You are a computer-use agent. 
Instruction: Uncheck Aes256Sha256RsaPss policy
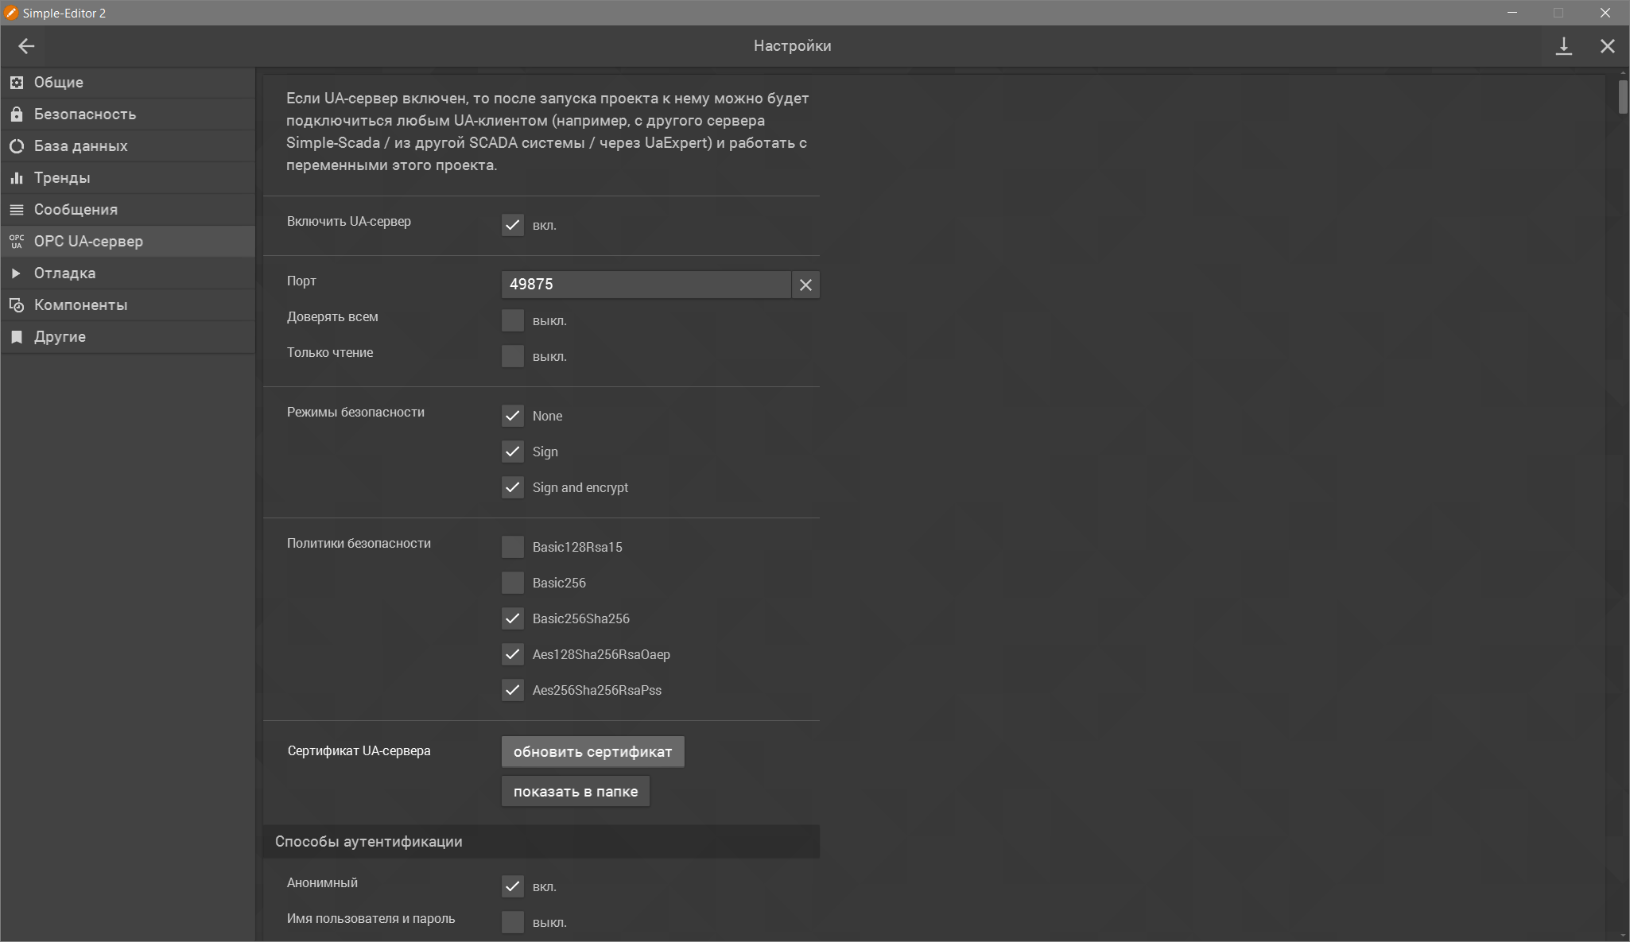pos(513,690)
